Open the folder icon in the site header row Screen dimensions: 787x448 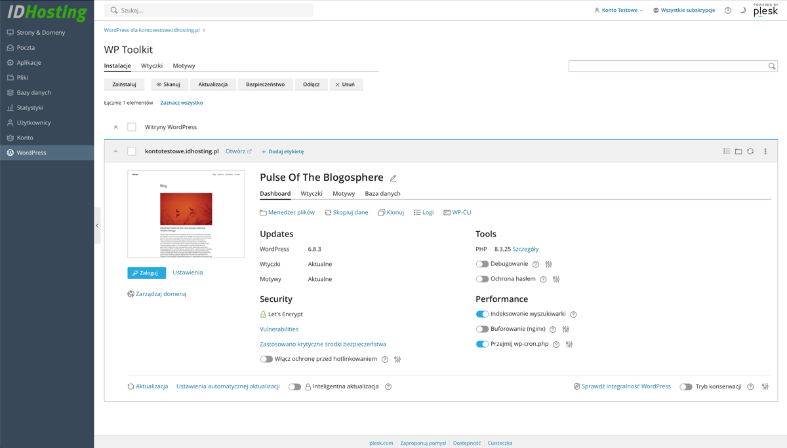(x=738, y=151)
